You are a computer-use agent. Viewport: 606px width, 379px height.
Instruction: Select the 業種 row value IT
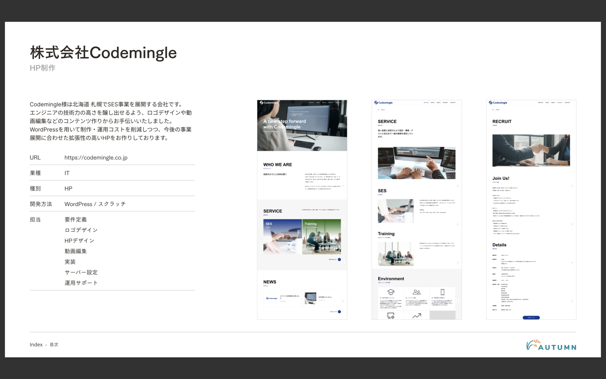(67, 173)
